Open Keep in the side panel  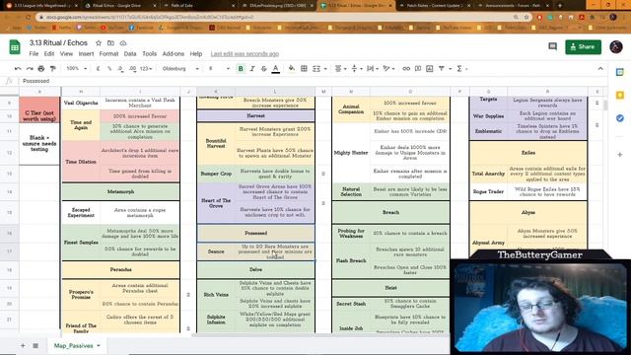[x=620, y=95]
